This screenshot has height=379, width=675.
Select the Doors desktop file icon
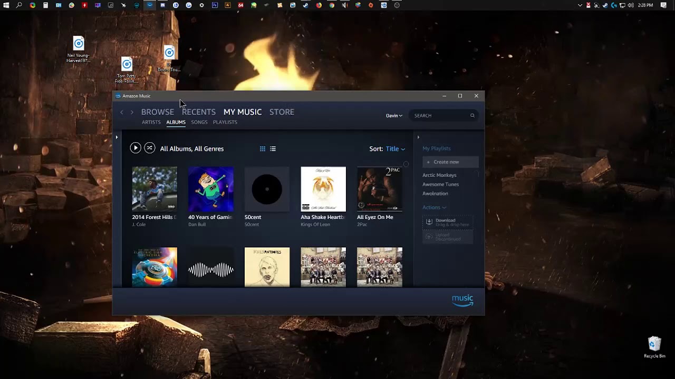pos(169,53)
